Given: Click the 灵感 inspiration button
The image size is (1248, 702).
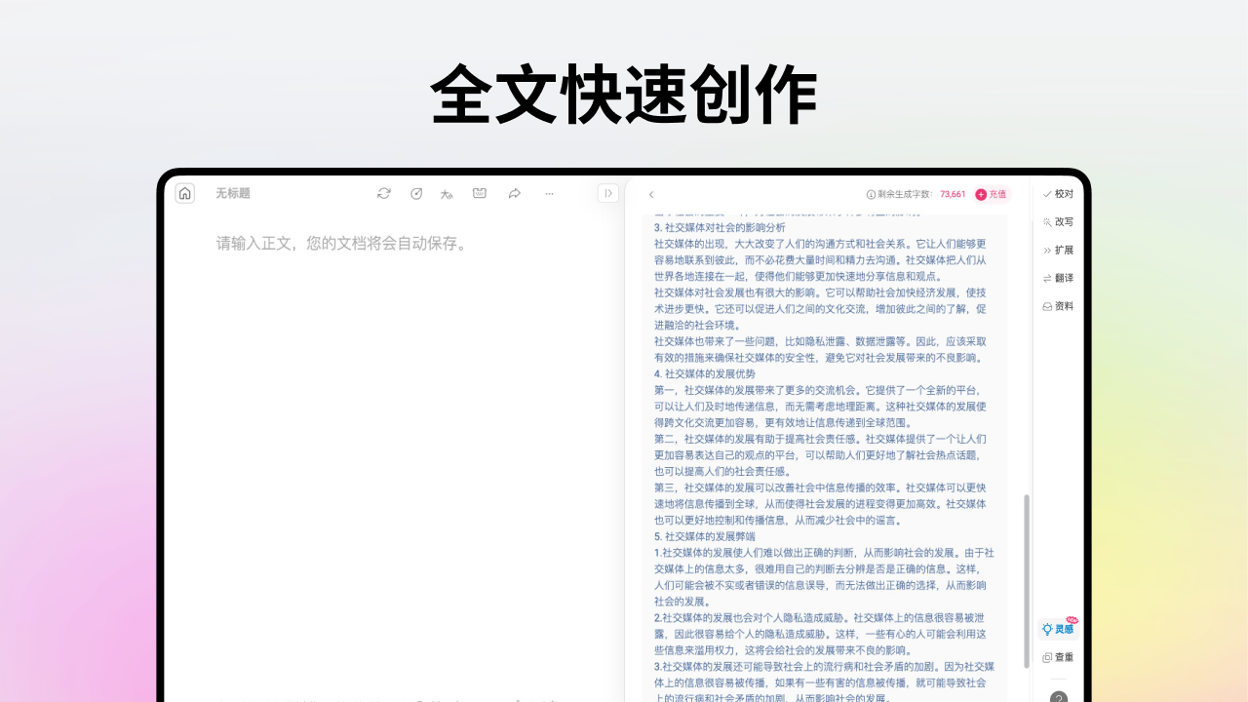Looking at the screenshot, I should click(1058, 629).
